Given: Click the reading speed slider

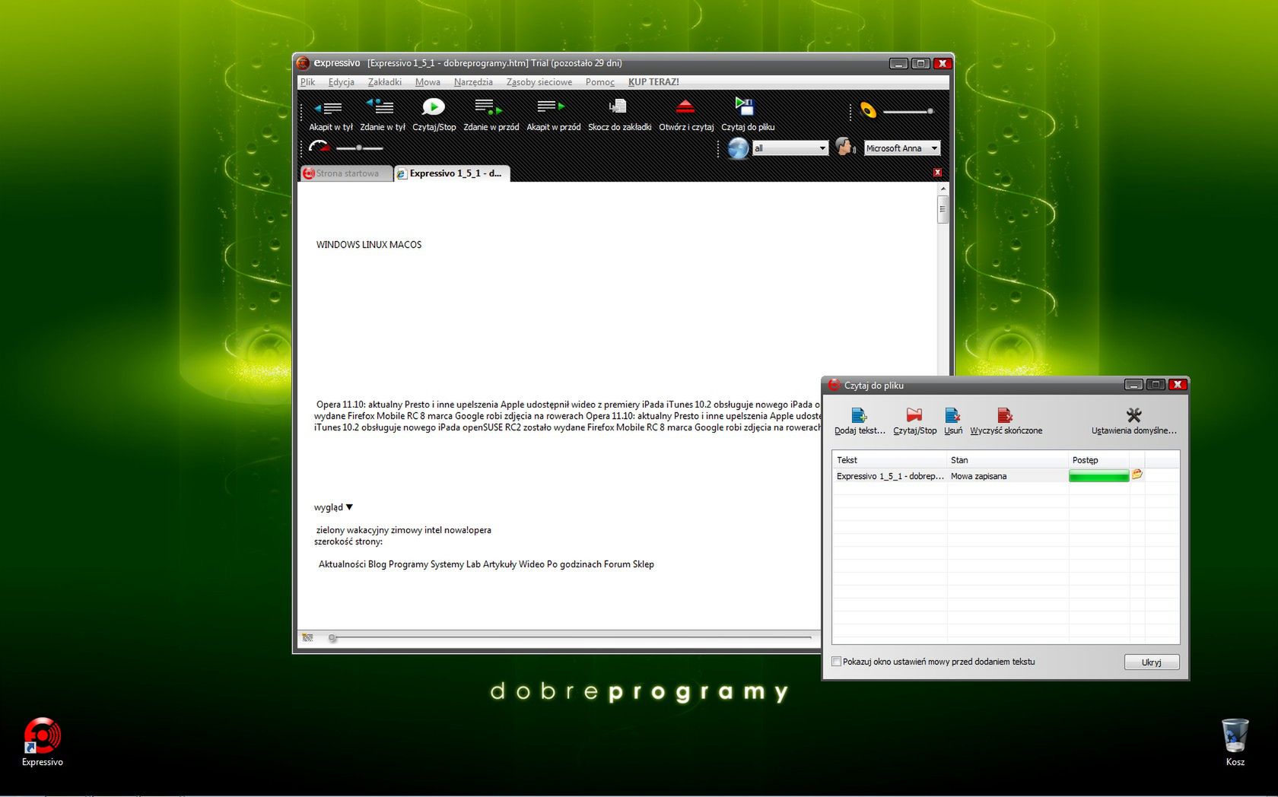Looking at the screenshot, I should point(359,148).
